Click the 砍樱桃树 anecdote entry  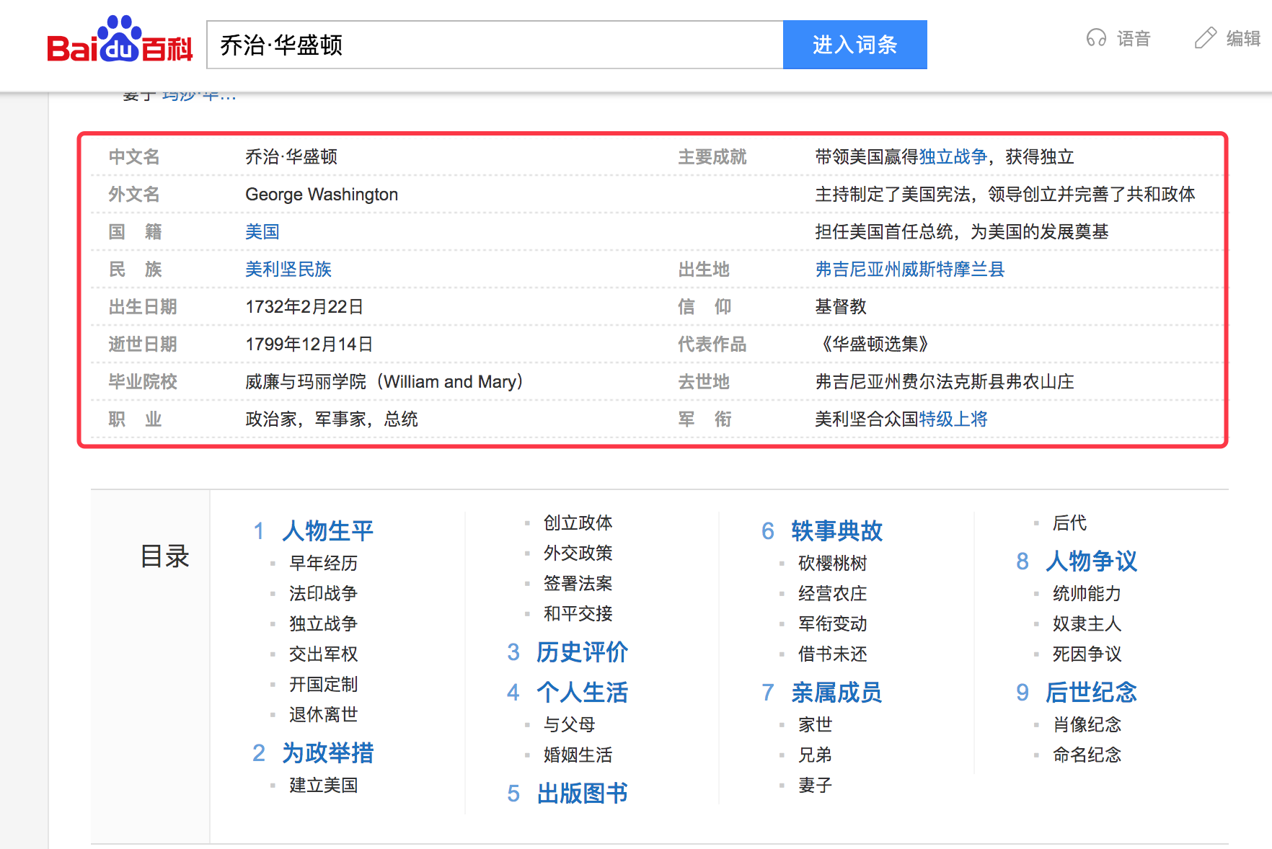click(x=831, y=563)
